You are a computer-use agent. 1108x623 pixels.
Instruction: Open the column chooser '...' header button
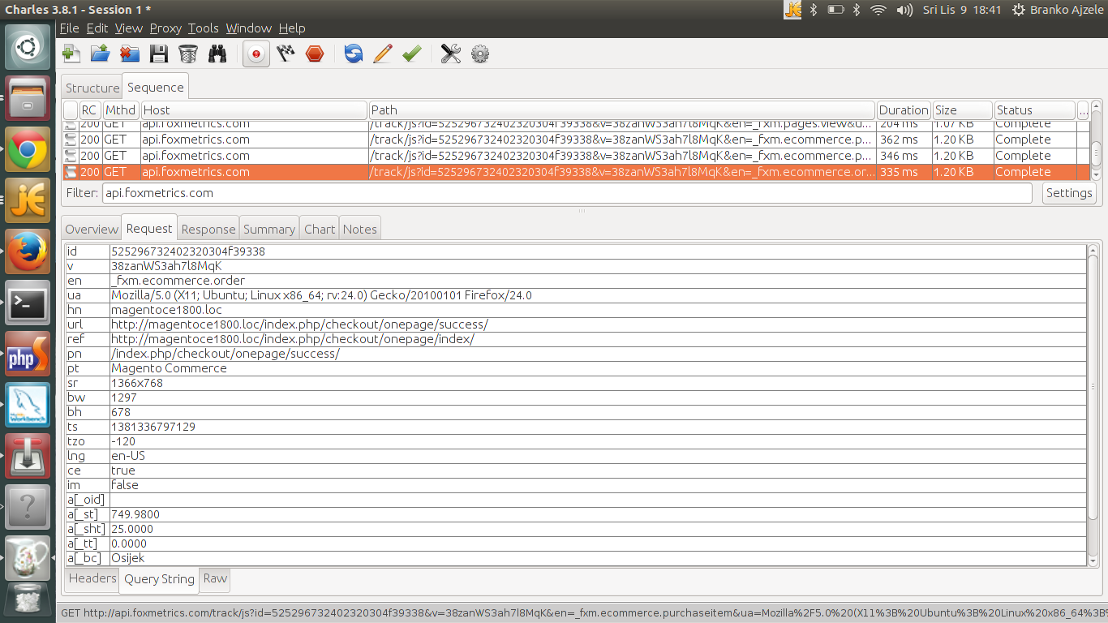click(x=1083, y=110)
